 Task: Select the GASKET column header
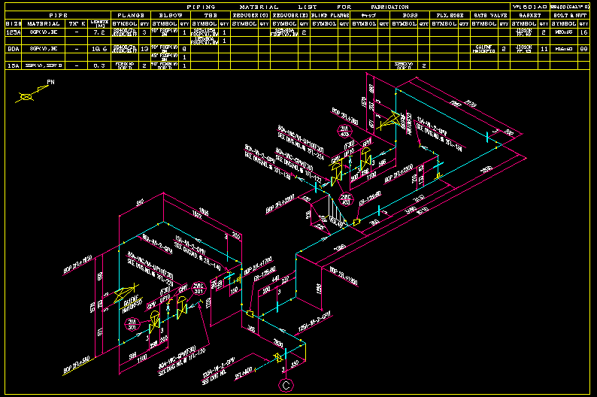[x=529, y=15]
